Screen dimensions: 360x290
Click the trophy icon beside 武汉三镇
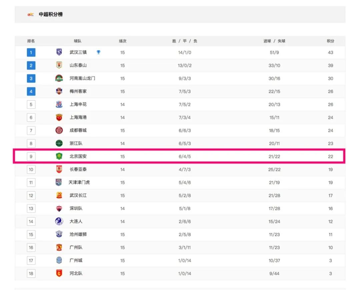point(99,52)
